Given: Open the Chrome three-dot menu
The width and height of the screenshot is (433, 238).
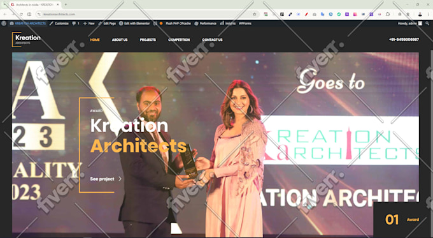Looking at the screenshot, I should [429, 14].
